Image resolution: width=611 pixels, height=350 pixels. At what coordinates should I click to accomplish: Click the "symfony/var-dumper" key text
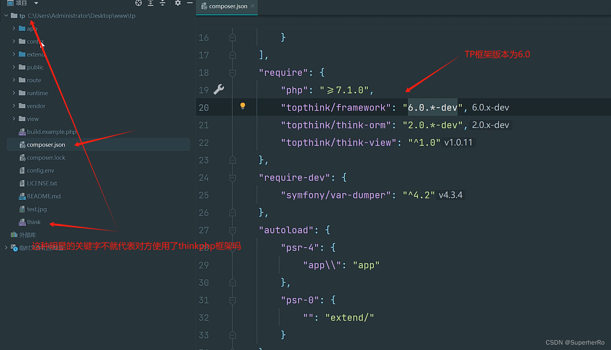click(x=336, y=195)
